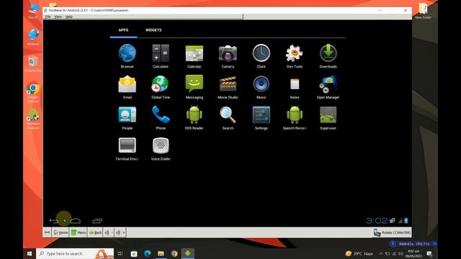Launch the Terminal Emulator app
This screenshot has width=461, height=259.
point(127,149)
